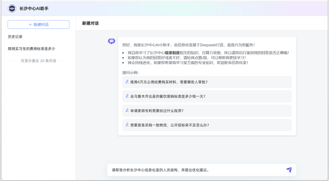The width and height of the screenshot is (329, 181).
Task: Click the 仅显示最近 20 条对话 note
Action: click(38, 61)
